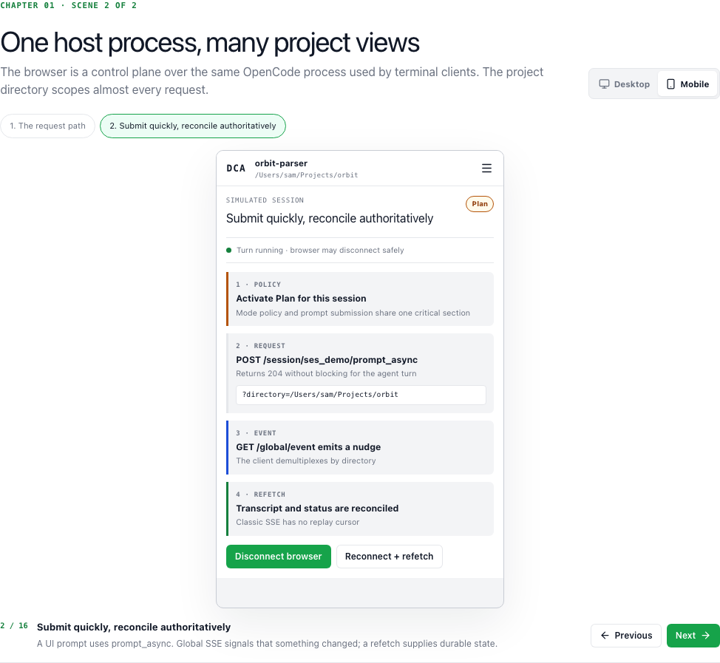Click the Reconnect + refetch button

tap(389, 557)
